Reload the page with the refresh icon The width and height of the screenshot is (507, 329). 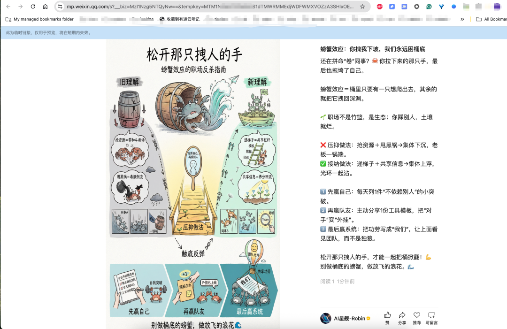(x=32, y=7)
